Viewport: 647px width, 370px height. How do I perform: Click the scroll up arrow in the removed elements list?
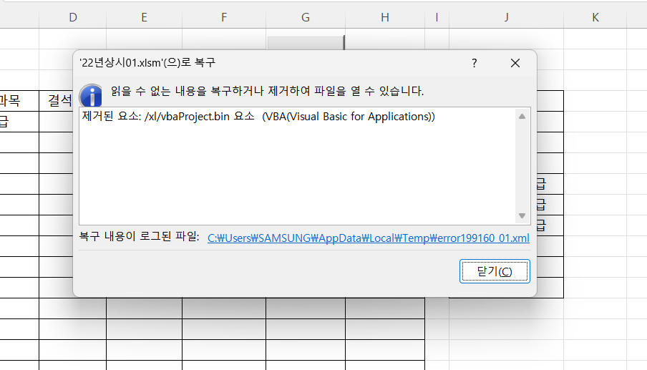(522, 117)
